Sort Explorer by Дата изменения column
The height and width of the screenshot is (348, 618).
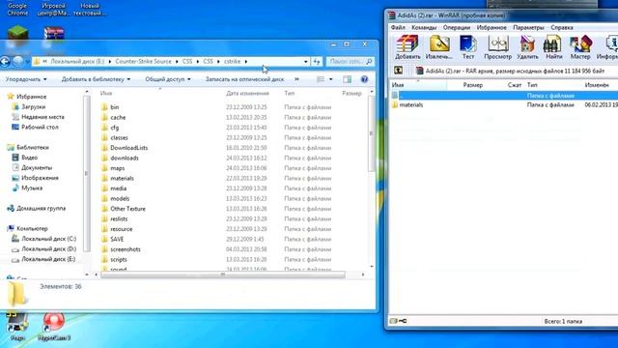247,93
